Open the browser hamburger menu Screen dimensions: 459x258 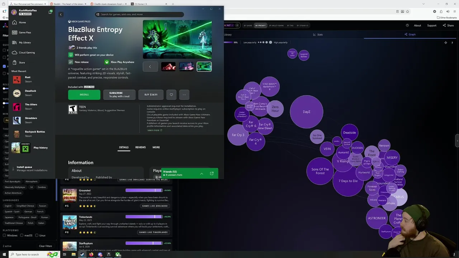454,11
